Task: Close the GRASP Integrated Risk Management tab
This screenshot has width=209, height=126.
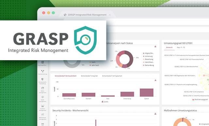Action: coord(110,15)
